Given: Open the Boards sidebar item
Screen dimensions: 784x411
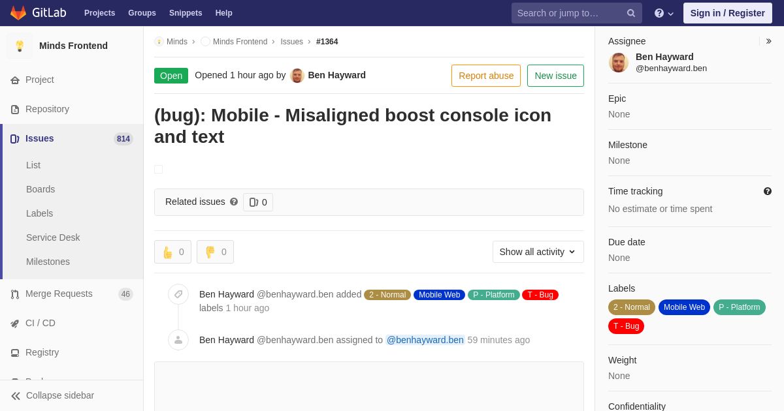Looking at the screenshot, I should pyautogui.click(x=41, y=190).
